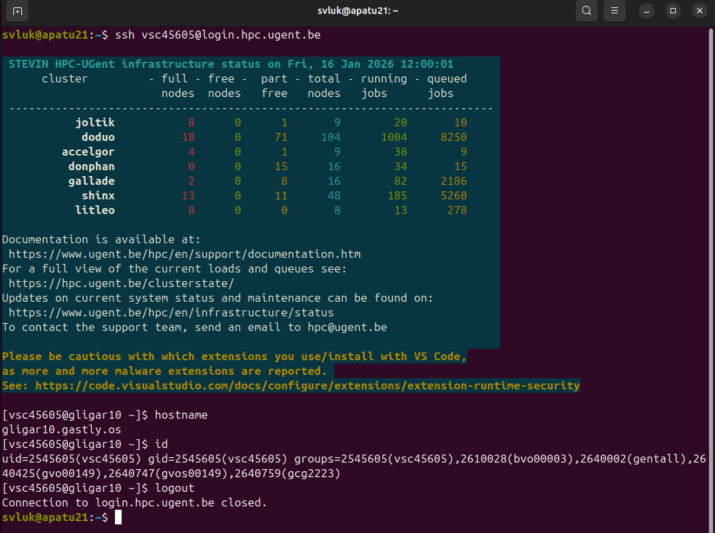Image resolution: width=715 pixels, height=533 pixels.
Task: Open a new terminal tab
Action: pyautogui.click(x=17, y=11)
